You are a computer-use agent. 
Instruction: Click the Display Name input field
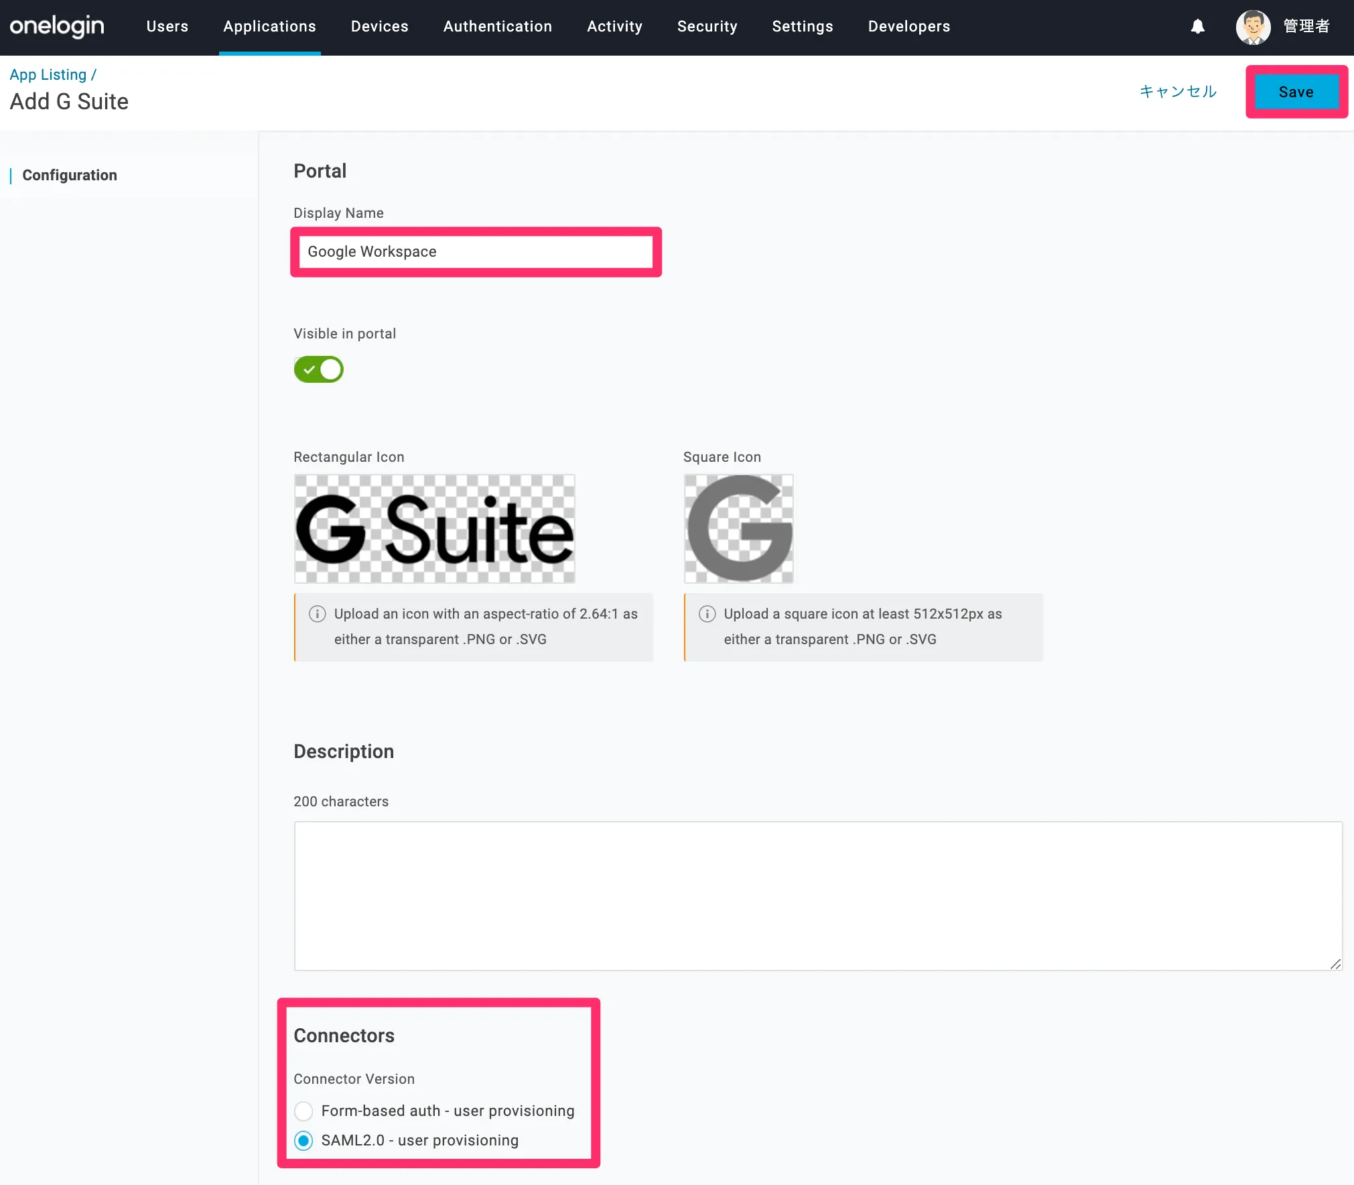coord(476,251)
